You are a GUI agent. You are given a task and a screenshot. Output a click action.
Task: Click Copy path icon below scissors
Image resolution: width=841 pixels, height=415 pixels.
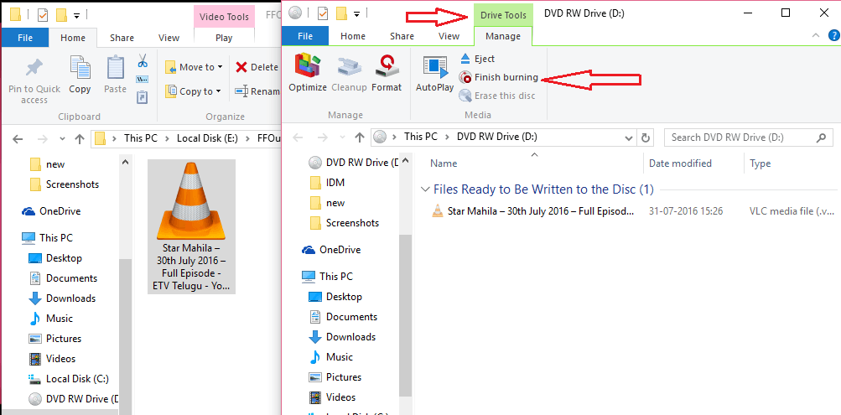tap(143, 80)
